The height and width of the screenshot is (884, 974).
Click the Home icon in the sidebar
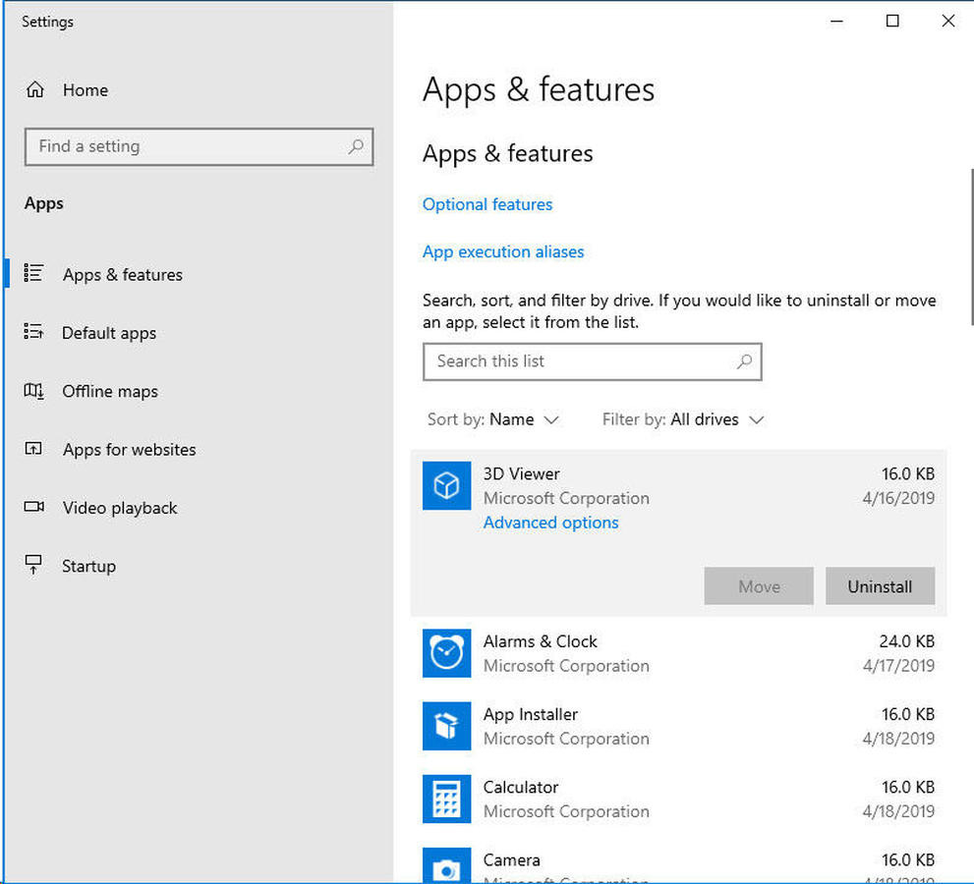34,90
